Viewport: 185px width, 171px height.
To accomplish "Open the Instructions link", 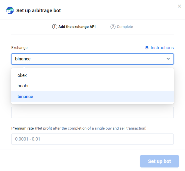I will [x=162, y=48].
